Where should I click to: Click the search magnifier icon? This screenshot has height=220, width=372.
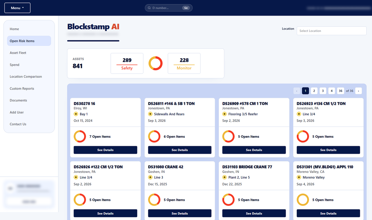coord(149,8)
